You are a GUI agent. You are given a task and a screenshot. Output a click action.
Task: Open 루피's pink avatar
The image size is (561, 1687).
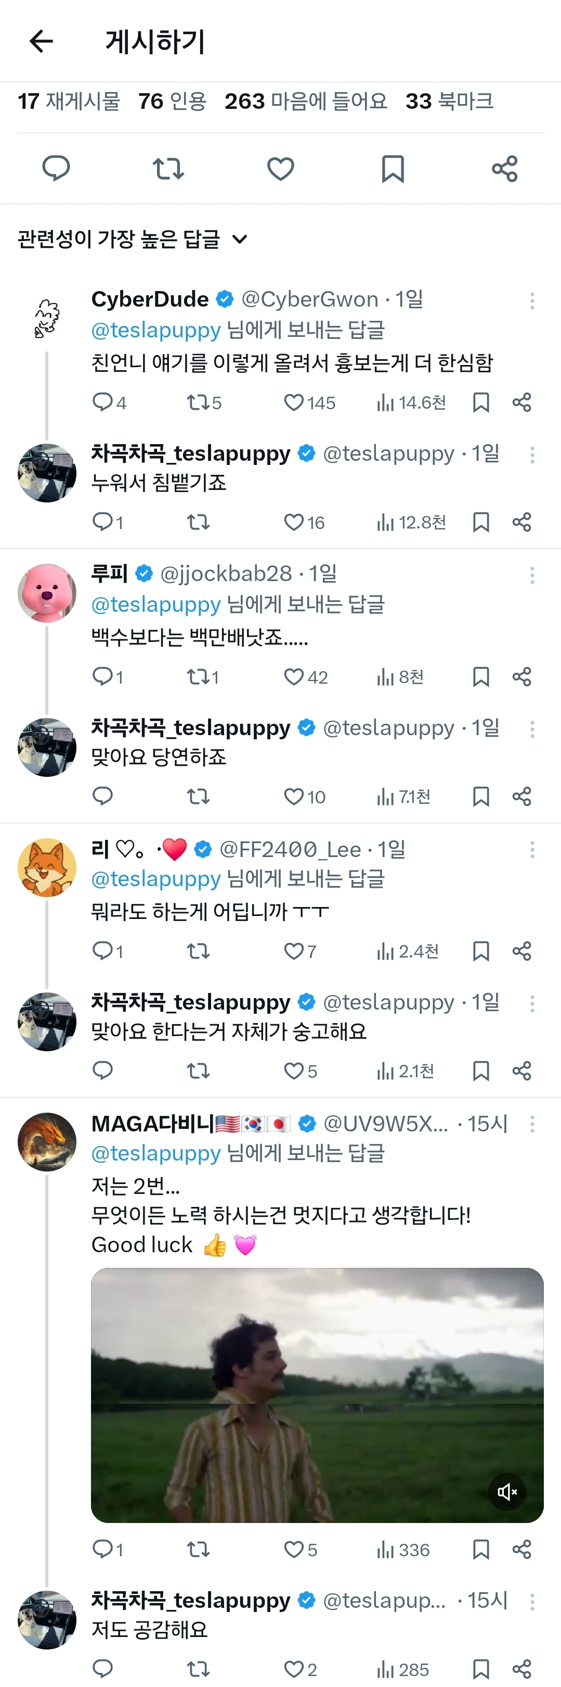[47, 593]
